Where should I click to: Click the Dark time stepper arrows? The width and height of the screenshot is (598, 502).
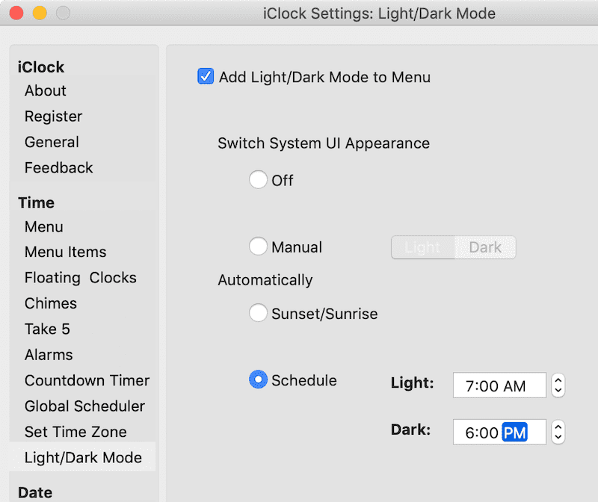coord(558,432)
